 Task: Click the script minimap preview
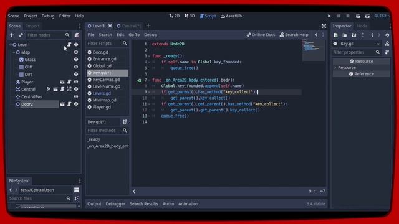313,50
